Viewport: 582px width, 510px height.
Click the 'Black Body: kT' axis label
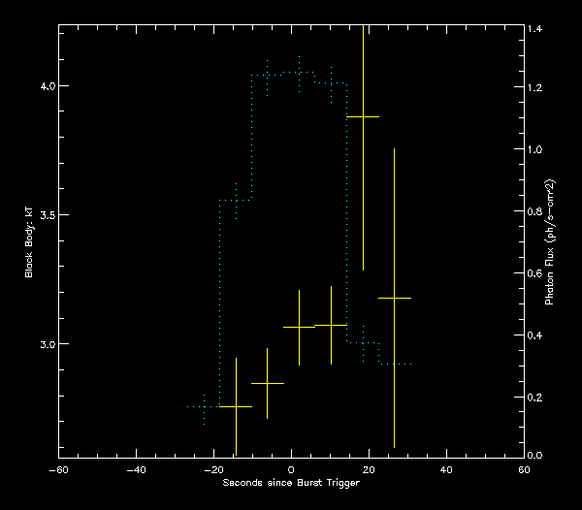pyautogui.click(x=29, y=240)
